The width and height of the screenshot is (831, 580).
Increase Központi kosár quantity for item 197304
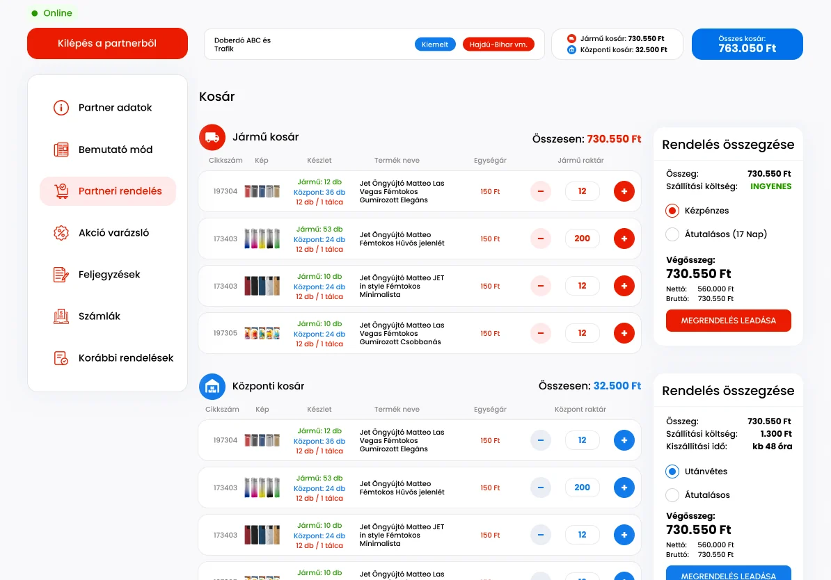624,440
